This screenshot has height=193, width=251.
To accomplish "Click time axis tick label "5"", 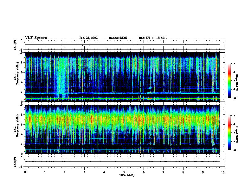I will pyautogui.click(x=124, y=172).
